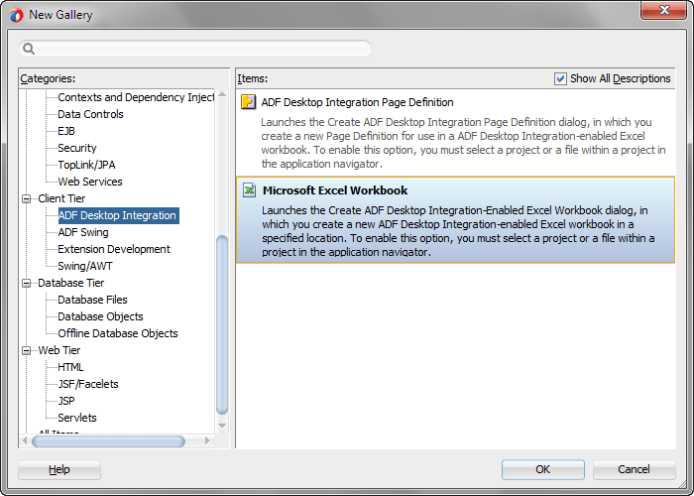Click the categories horizontal scrollbar thumb

108,441
